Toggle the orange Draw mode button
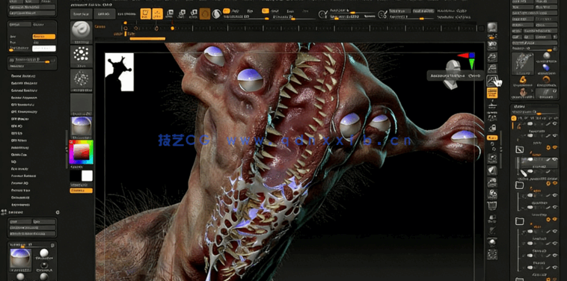 [157, 13]
